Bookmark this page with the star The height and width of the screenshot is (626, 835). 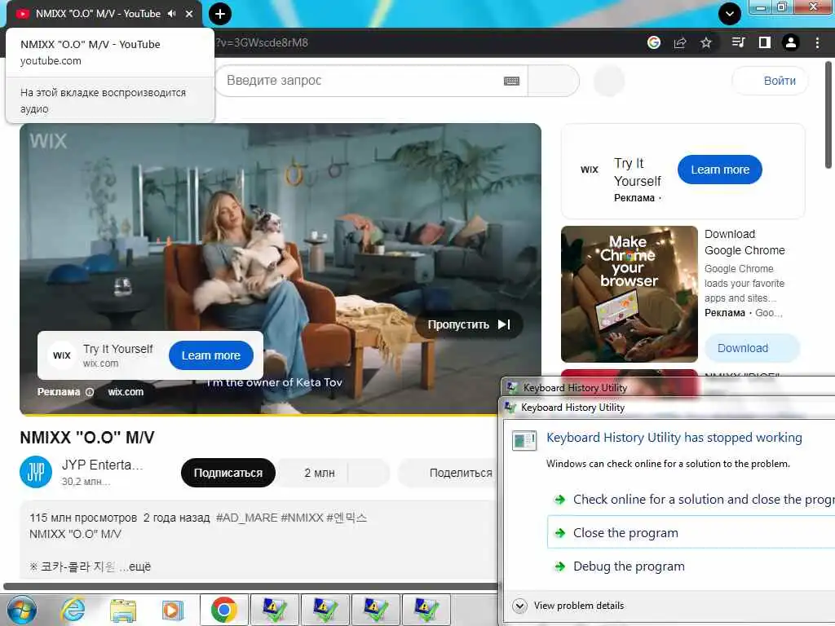(706, 42)
